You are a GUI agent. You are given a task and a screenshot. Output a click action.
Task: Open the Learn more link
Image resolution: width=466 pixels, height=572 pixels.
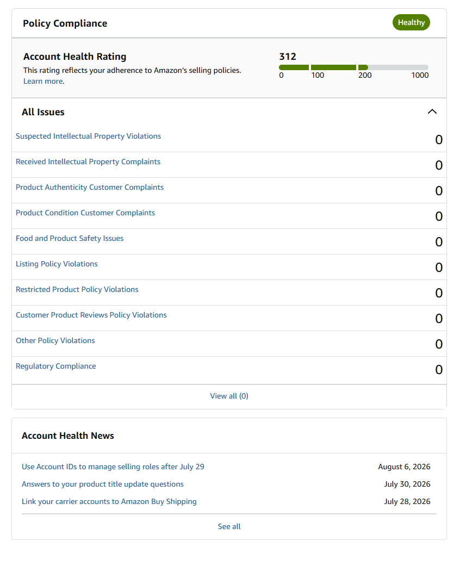(43, 82)
